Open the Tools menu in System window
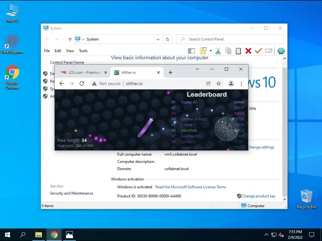322x241 pixels. 83,51
